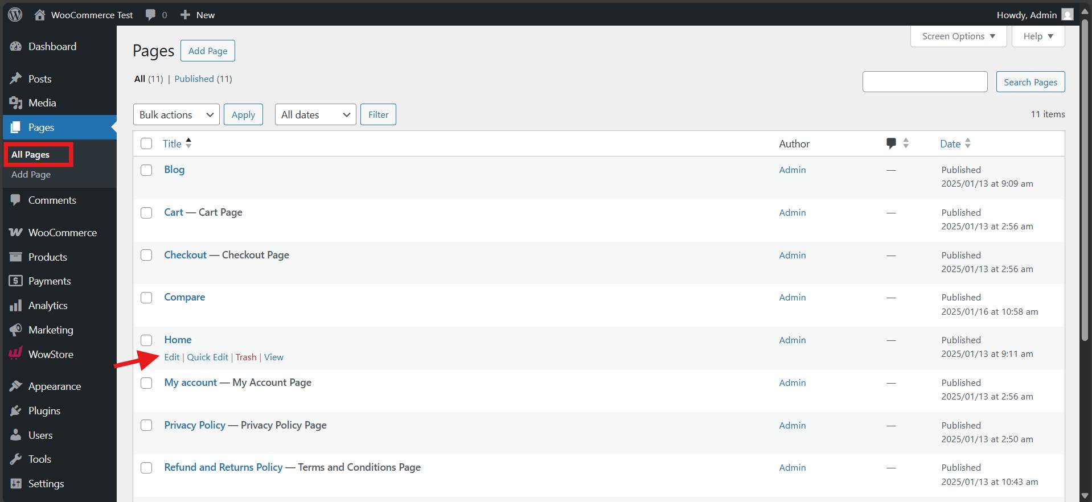Screen dimensions: 1092x502
Task: Click the home icon beside WooCommerce Test
Action: click(39, 15)
